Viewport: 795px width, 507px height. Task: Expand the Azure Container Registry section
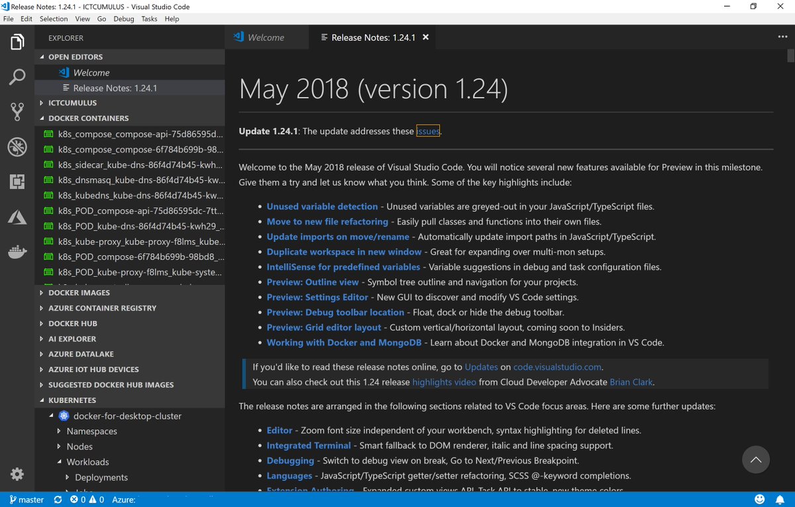pos(130,308)
